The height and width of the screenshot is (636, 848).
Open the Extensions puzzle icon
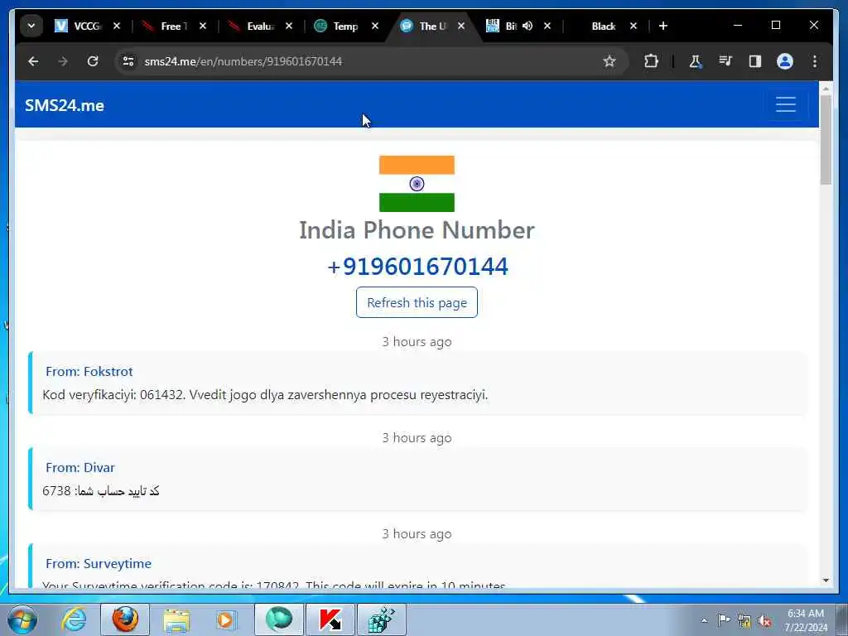[x=651, y=61]
